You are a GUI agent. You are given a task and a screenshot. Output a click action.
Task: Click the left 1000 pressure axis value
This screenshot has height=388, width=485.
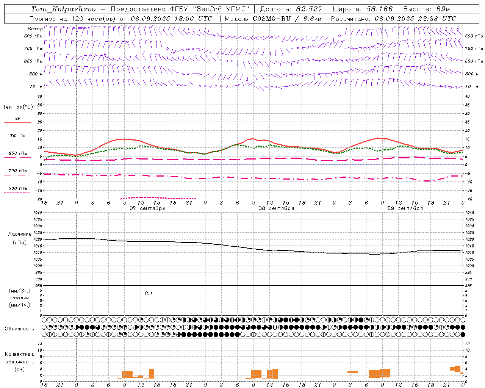(38, 266)
